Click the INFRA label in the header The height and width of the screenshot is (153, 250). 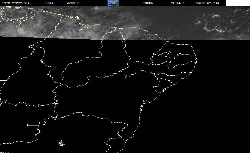(148, 3)
